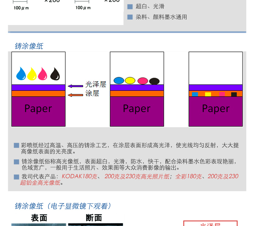258x226 pixels.
Task: Click the yellow oval on the gloss layer
Action: click(x=130, y=80)
